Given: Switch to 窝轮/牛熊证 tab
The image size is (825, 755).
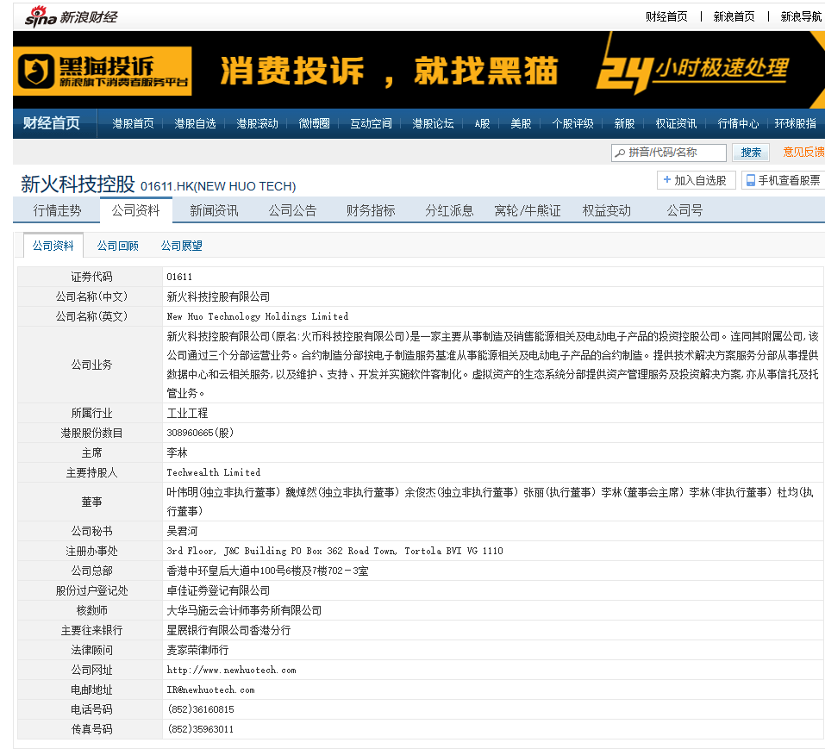Looking at the screenshot, I should [x=528, y=210].
